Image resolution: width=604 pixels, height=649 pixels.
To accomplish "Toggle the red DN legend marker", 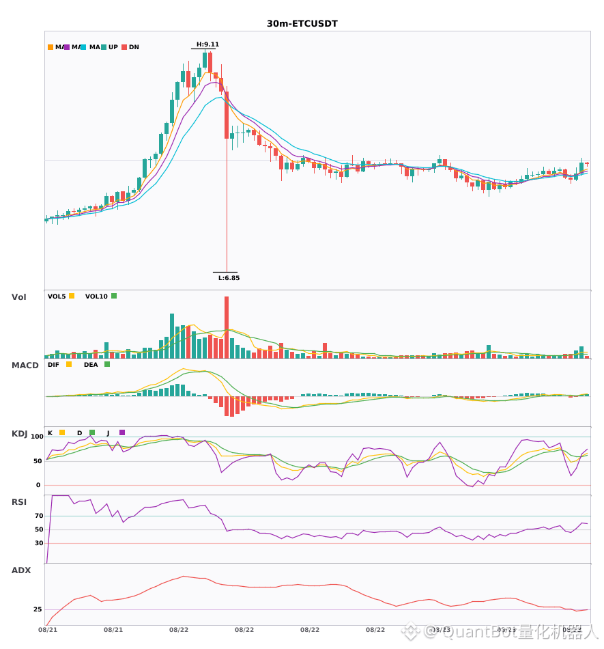I will click(124, 47).
